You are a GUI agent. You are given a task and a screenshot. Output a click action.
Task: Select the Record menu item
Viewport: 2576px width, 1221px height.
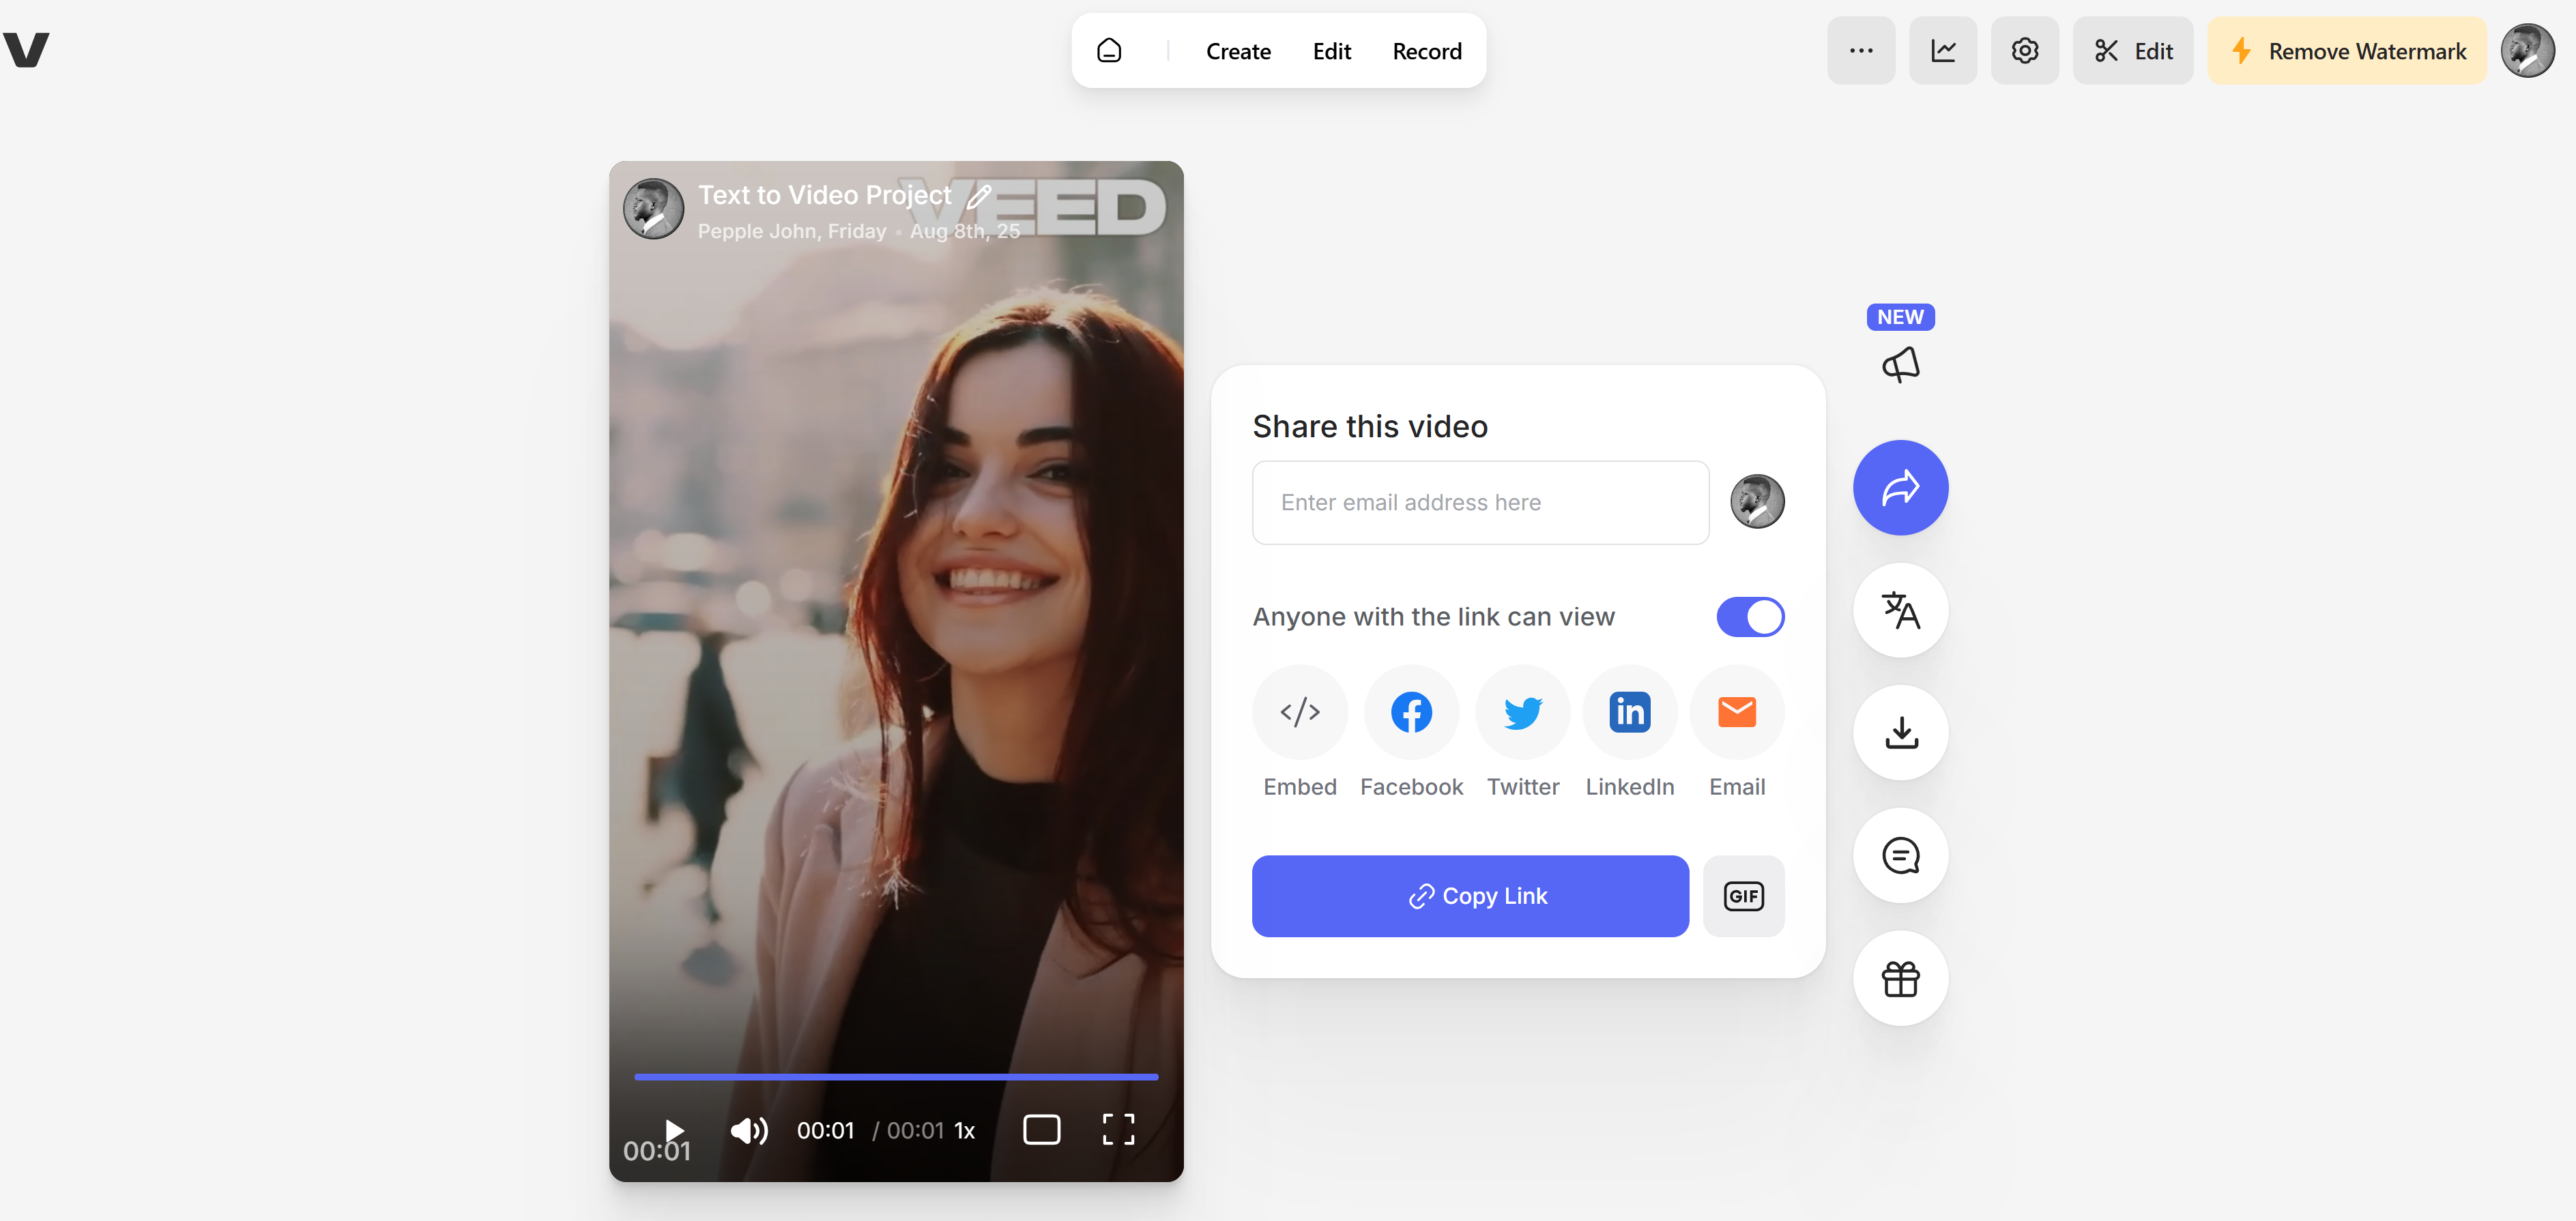[1426, 51]
